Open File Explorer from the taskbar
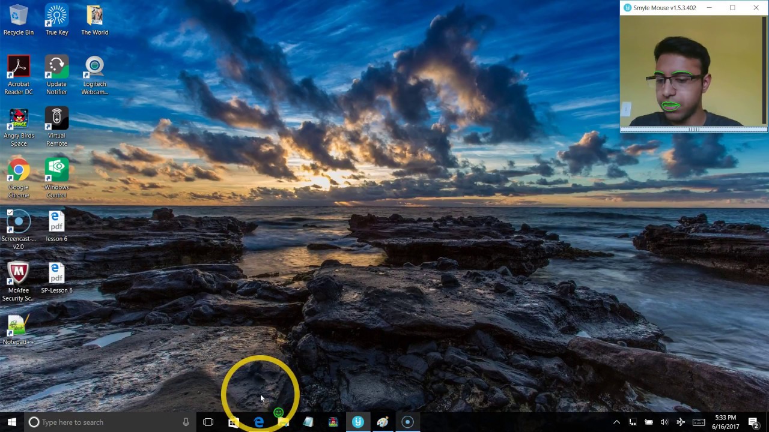 (284, 422)
